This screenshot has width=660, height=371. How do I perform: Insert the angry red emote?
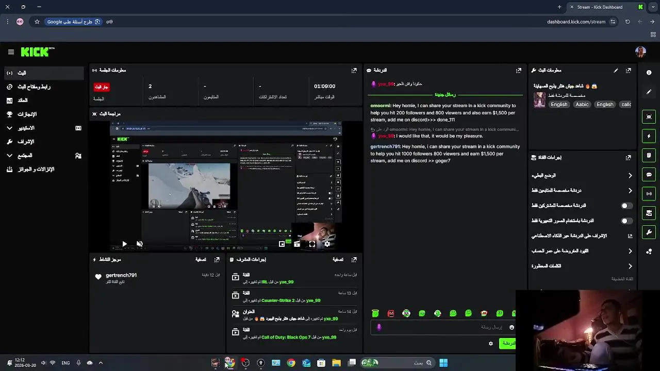[391, 313]
